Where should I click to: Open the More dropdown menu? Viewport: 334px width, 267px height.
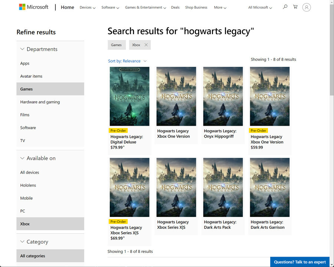click(x=220, y=7)
